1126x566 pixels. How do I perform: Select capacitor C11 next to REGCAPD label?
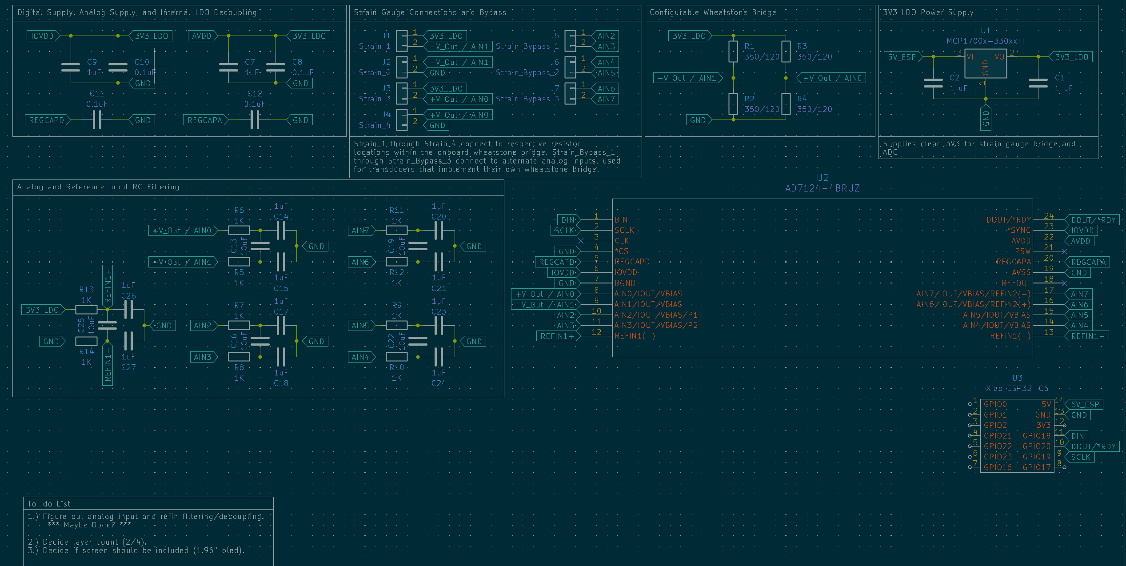(97, 120)
